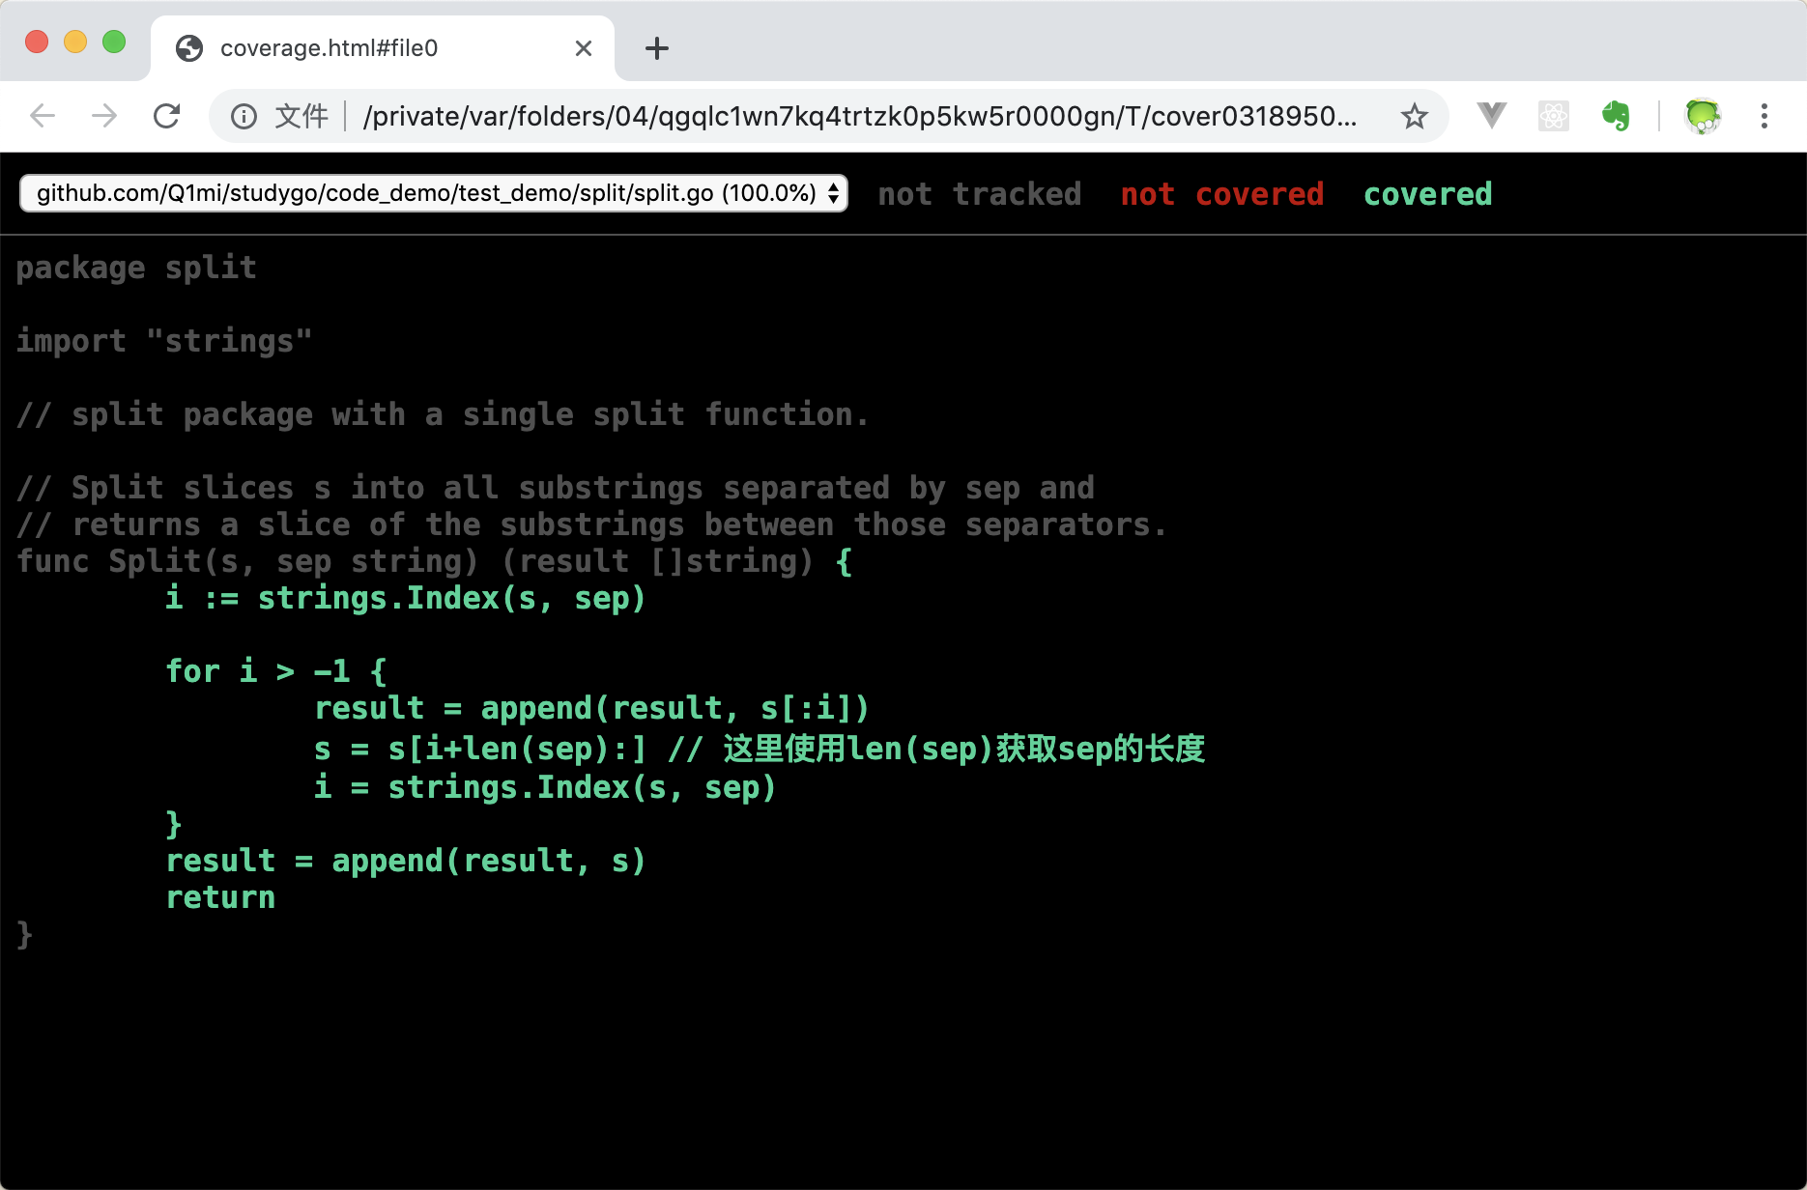Click the red 'not covered' legend label
This screenshot has width=1807, height=1190.
[1221, 194]
